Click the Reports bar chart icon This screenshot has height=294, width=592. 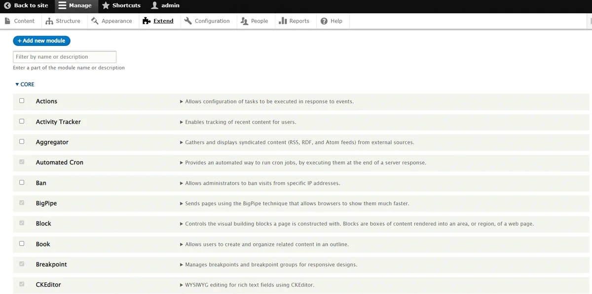pos(283,21)
